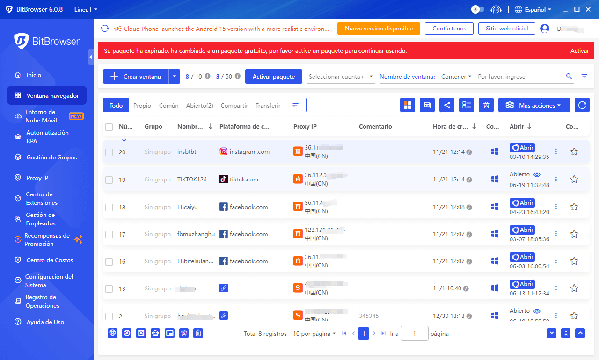Open the Español language dropdown
The image size is (599, 360).
coord(533,9)
